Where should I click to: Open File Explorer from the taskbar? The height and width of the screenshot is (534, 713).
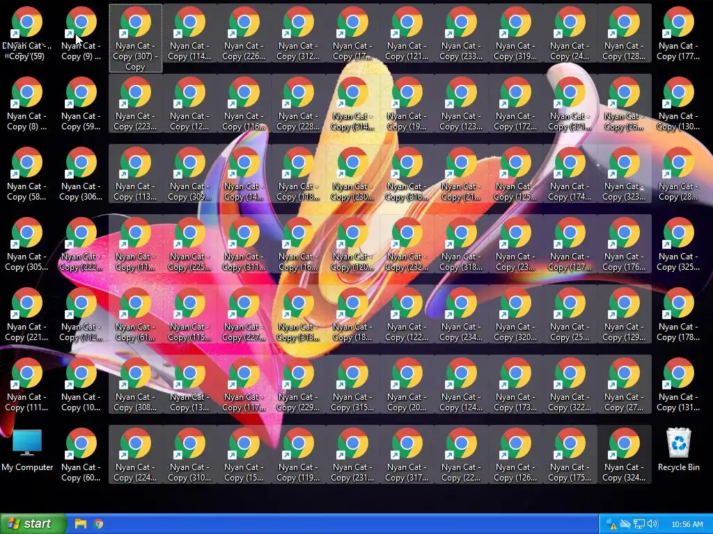click(x=81, y=524)
